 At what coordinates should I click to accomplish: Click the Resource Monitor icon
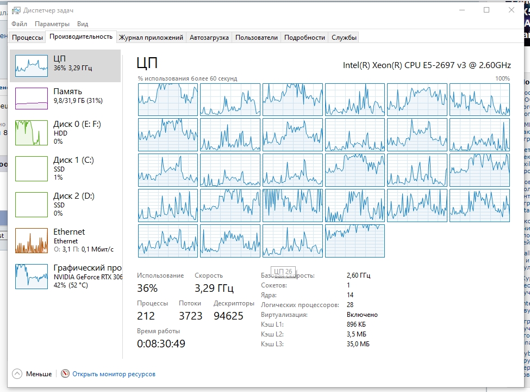[65, 373]
